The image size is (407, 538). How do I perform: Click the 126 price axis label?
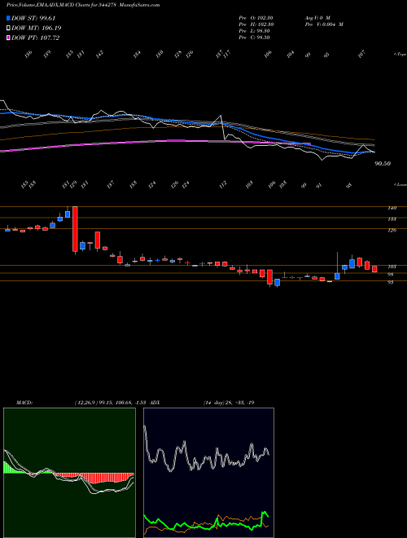(392, 230)
